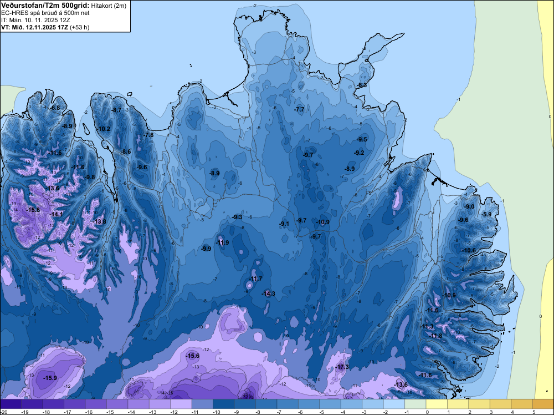The height and width of the screenshot is (415, 554).
Task: Click the -14.1 temperature value
Action: pyautogui.click(x=56, y=214)
